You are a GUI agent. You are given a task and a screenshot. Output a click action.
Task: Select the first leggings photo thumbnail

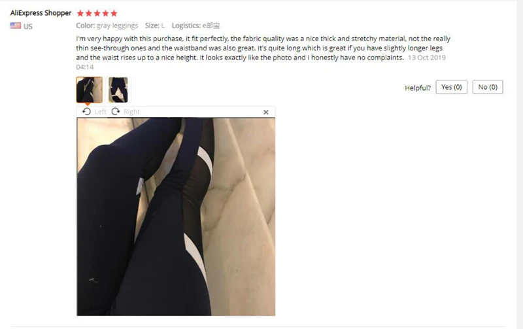click(x=89, y=90)
